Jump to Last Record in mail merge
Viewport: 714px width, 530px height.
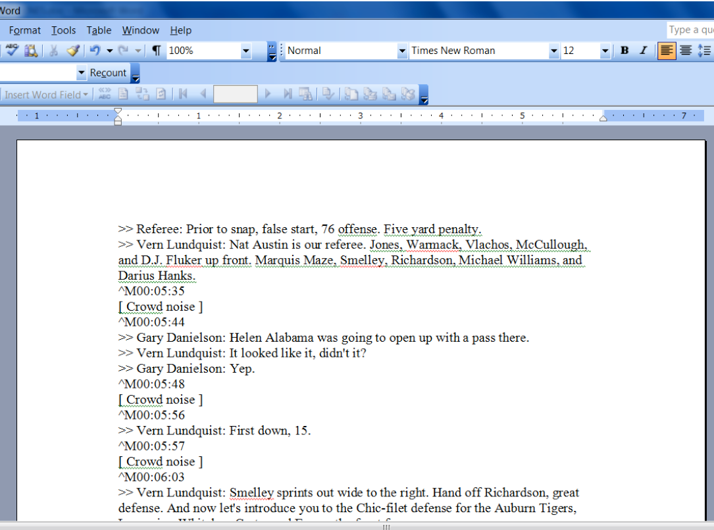pyautogui.click(x=287, y=94)
